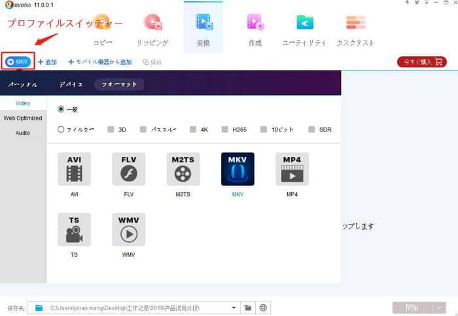Select the AVI format icon
Image resolution: width=458 pixels, height=316 pixels.
pos(74,169)
